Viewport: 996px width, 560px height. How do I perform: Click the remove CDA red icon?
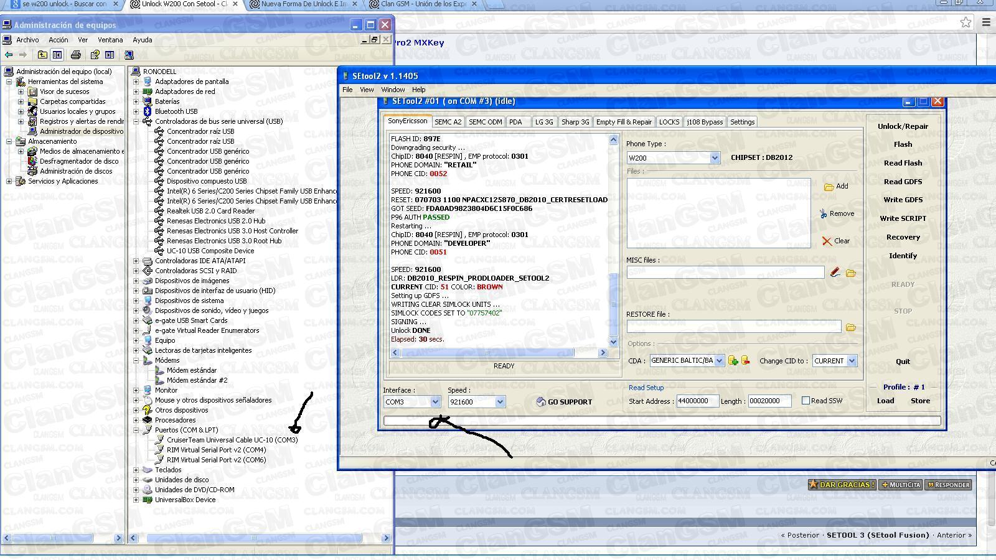click(745, 361)
